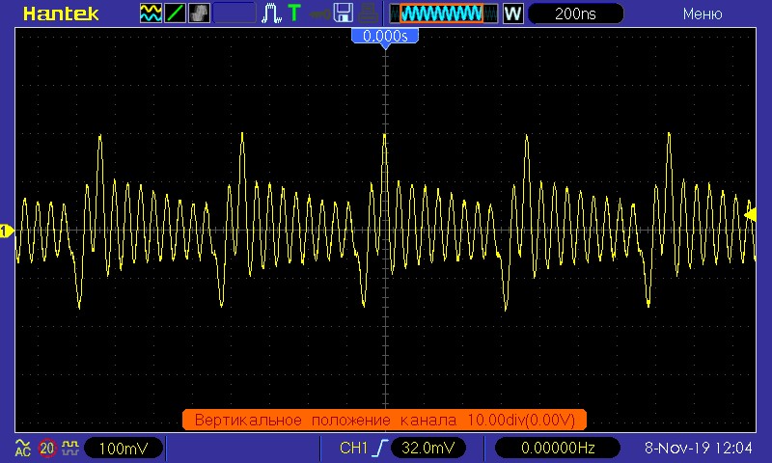Click the AC coupling indicator icon

(x=22, y=448)
